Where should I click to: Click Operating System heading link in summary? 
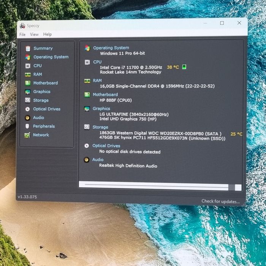pyautogui.click(x=111, y=48)
